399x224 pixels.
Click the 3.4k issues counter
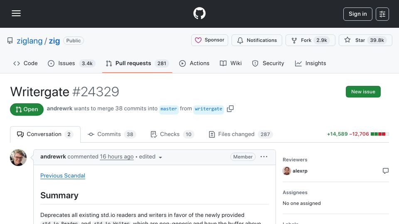[x=87, y=63]
